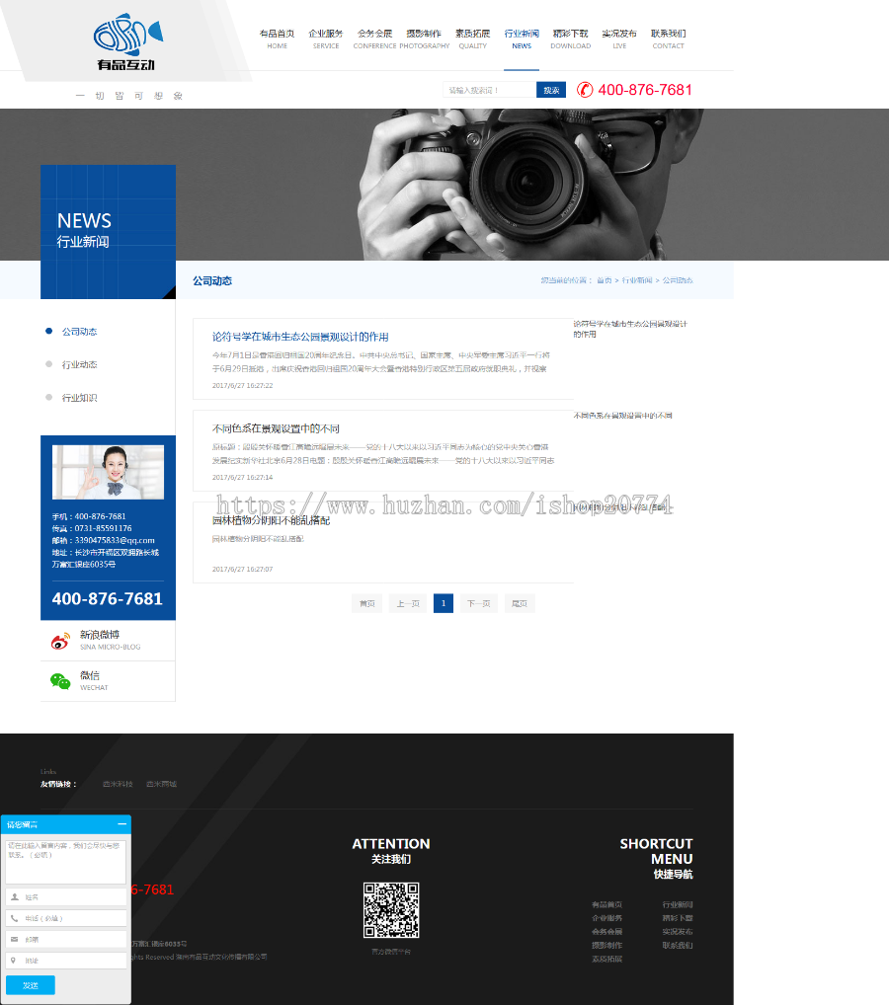Focus the search keyword input field
Image resolution: width=889 pixels, height=1005 pixels.
pos(488,90)
